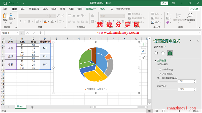Click the Merge and Center icon
202x113 pixels.
click(92, 21)
